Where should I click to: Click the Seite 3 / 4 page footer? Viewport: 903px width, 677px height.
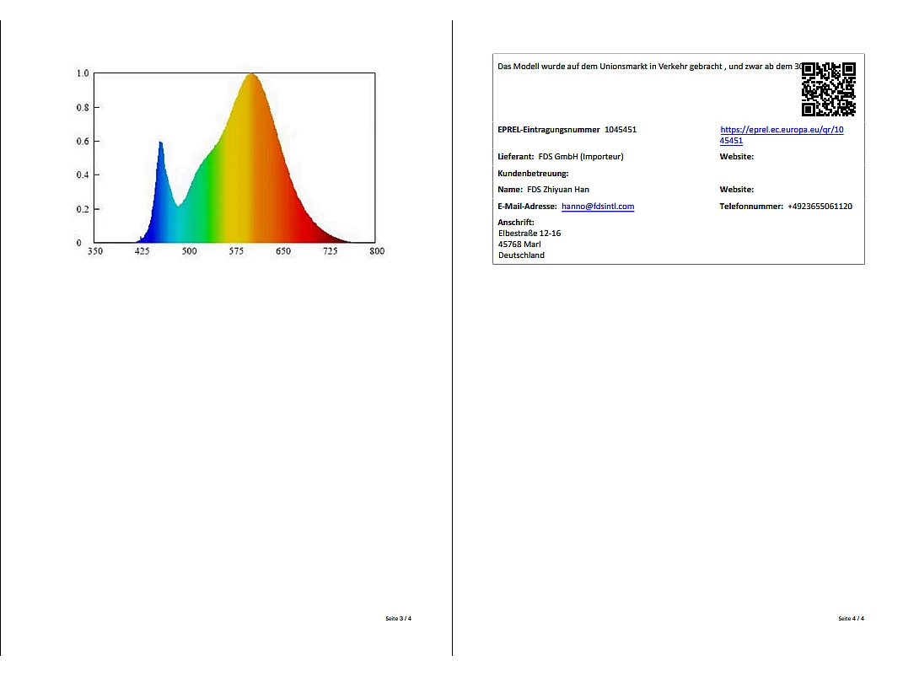(x=399, y=619)
